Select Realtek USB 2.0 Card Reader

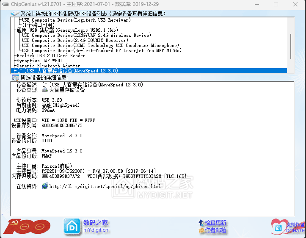point(51,55)
